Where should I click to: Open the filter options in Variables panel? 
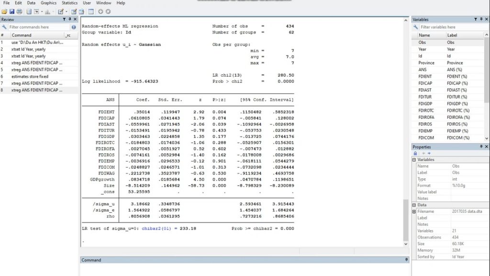[416, 26]
